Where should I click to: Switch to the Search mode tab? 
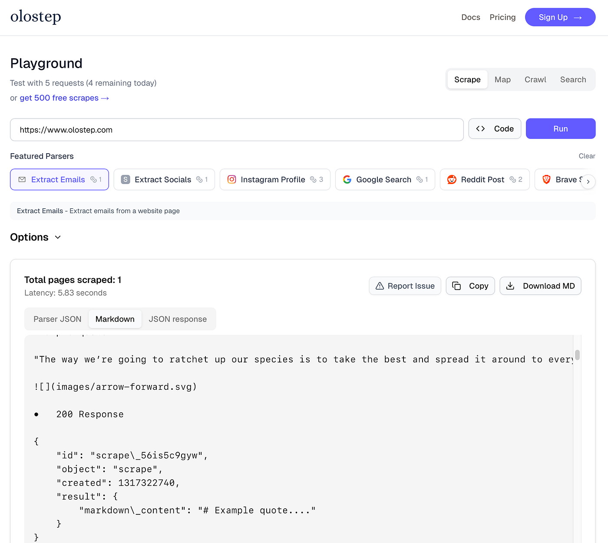tap(573, 79)
